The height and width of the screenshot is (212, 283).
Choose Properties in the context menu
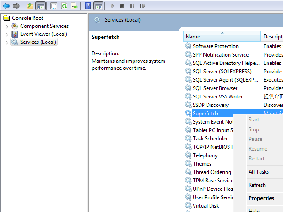pos(261,198)
